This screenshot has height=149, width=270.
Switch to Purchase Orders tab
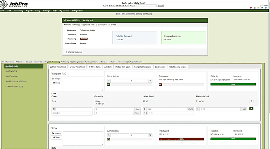coord(91,62)
